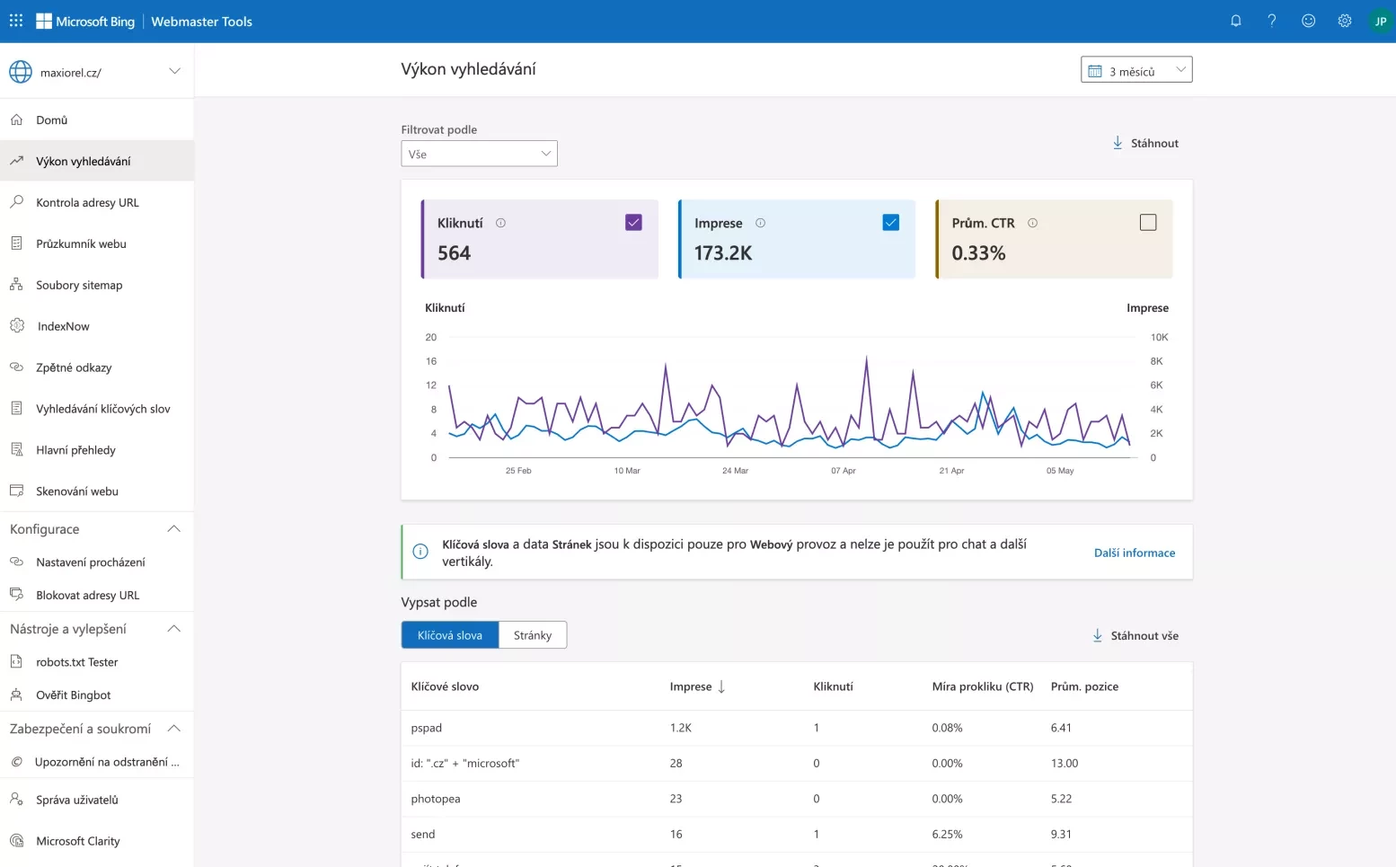Uncheck the Kliknutí metric checkbox
Viewport: 1396px width, 867px height.
(x=633, y=222)
